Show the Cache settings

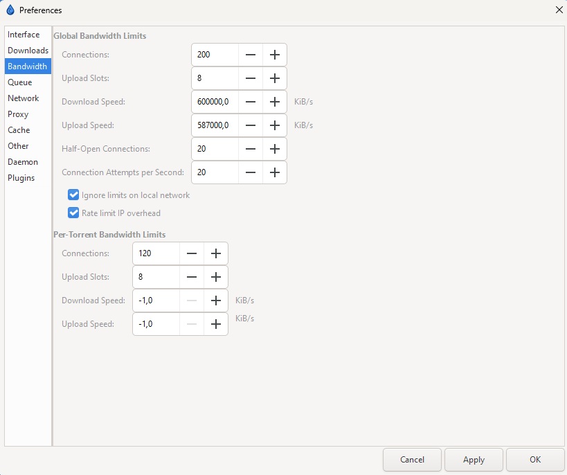click(x=28, y=130)
